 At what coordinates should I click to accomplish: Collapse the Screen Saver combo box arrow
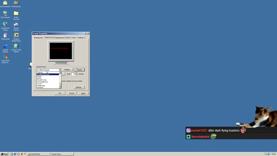point(60,70)
